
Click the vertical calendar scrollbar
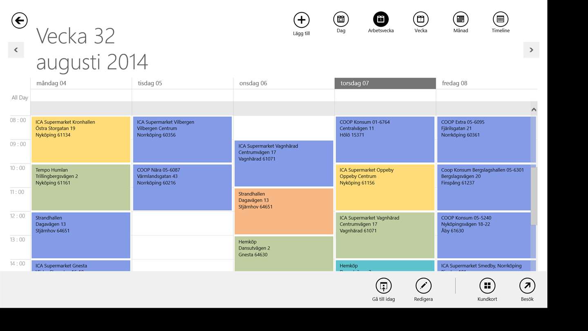click(534, 196)
